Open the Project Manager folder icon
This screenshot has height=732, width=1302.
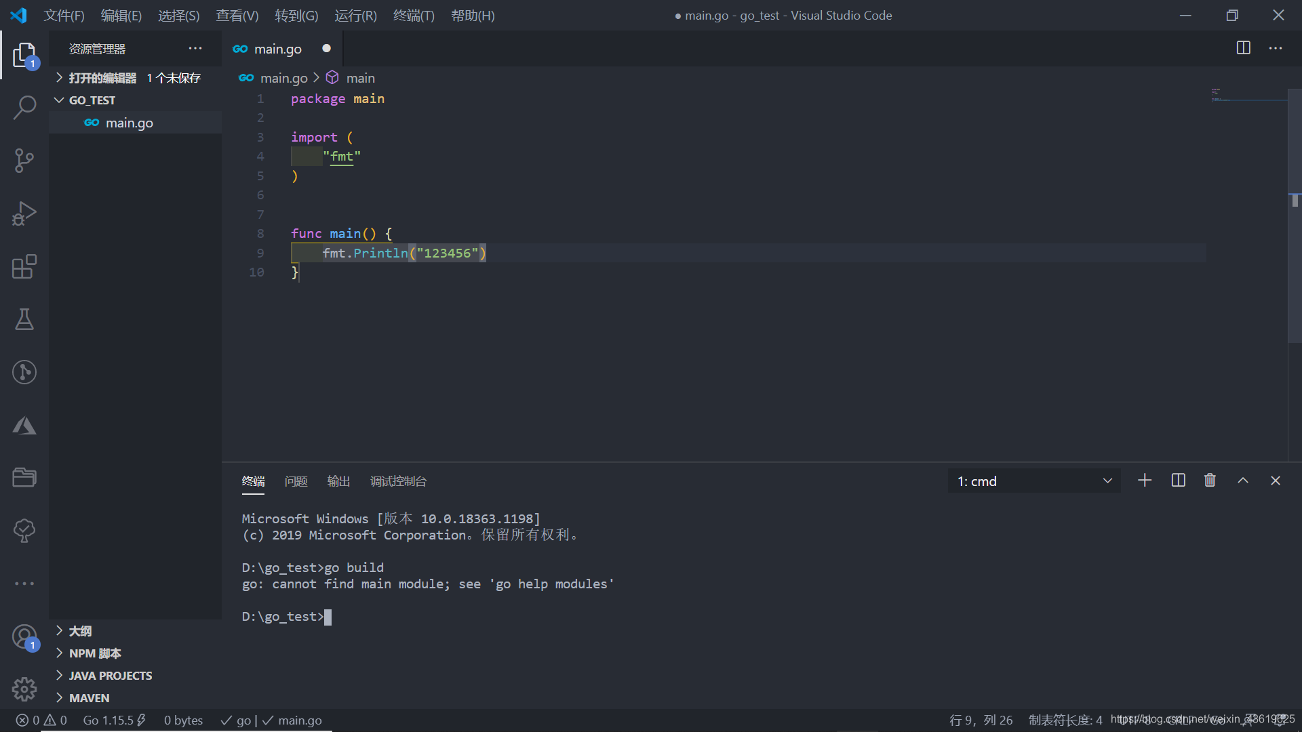(24, 478)
